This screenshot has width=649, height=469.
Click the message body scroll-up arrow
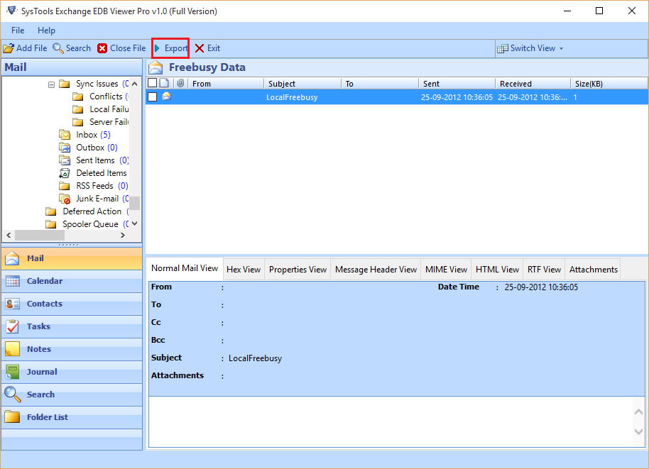pyautogui.click(x=638, y=412)
